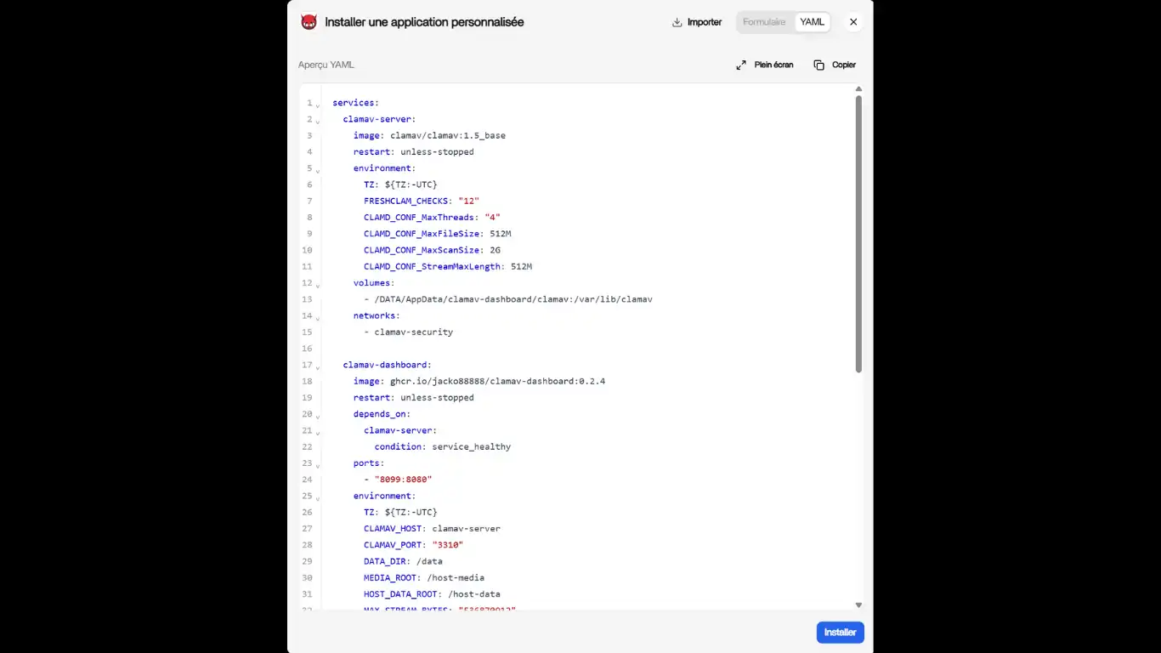Fold the networks section at line 14
This screenshot has width=1161, height=653.
318,317
